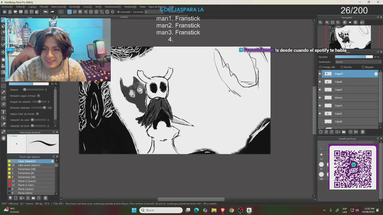Delete the layer using the trash icon
This screenshot has height=215, width=383.
(363, 132)
